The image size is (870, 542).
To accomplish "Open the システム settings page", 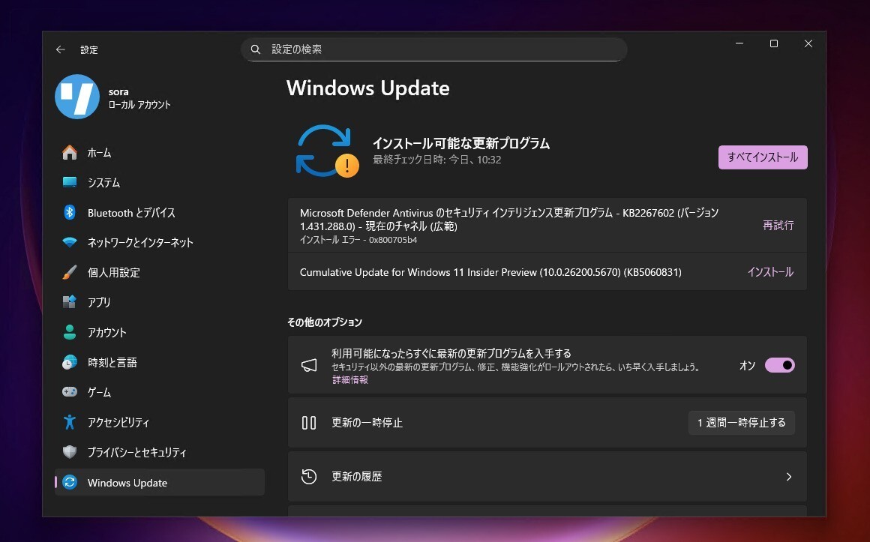I will pos(160,182).
